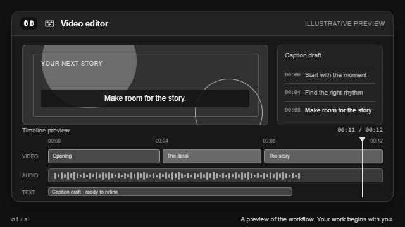Click the Caption draft panel heading

pos(302,55)
